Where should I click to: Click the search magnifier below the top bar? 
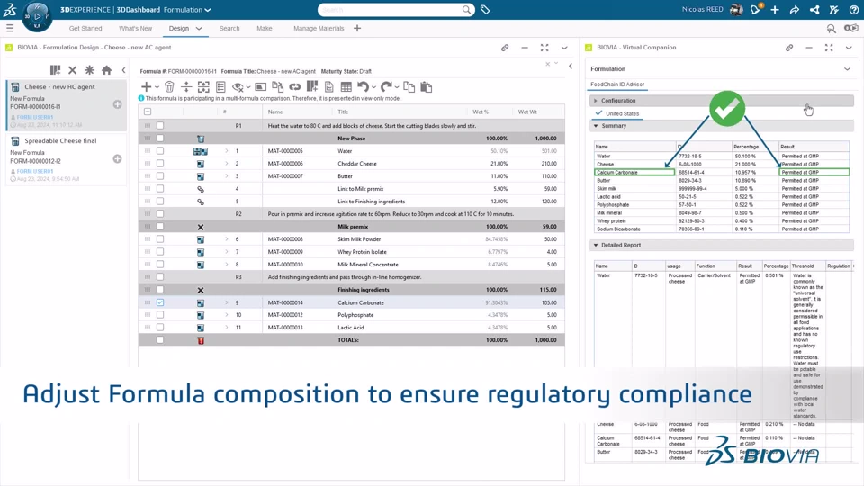pos(831,28)
